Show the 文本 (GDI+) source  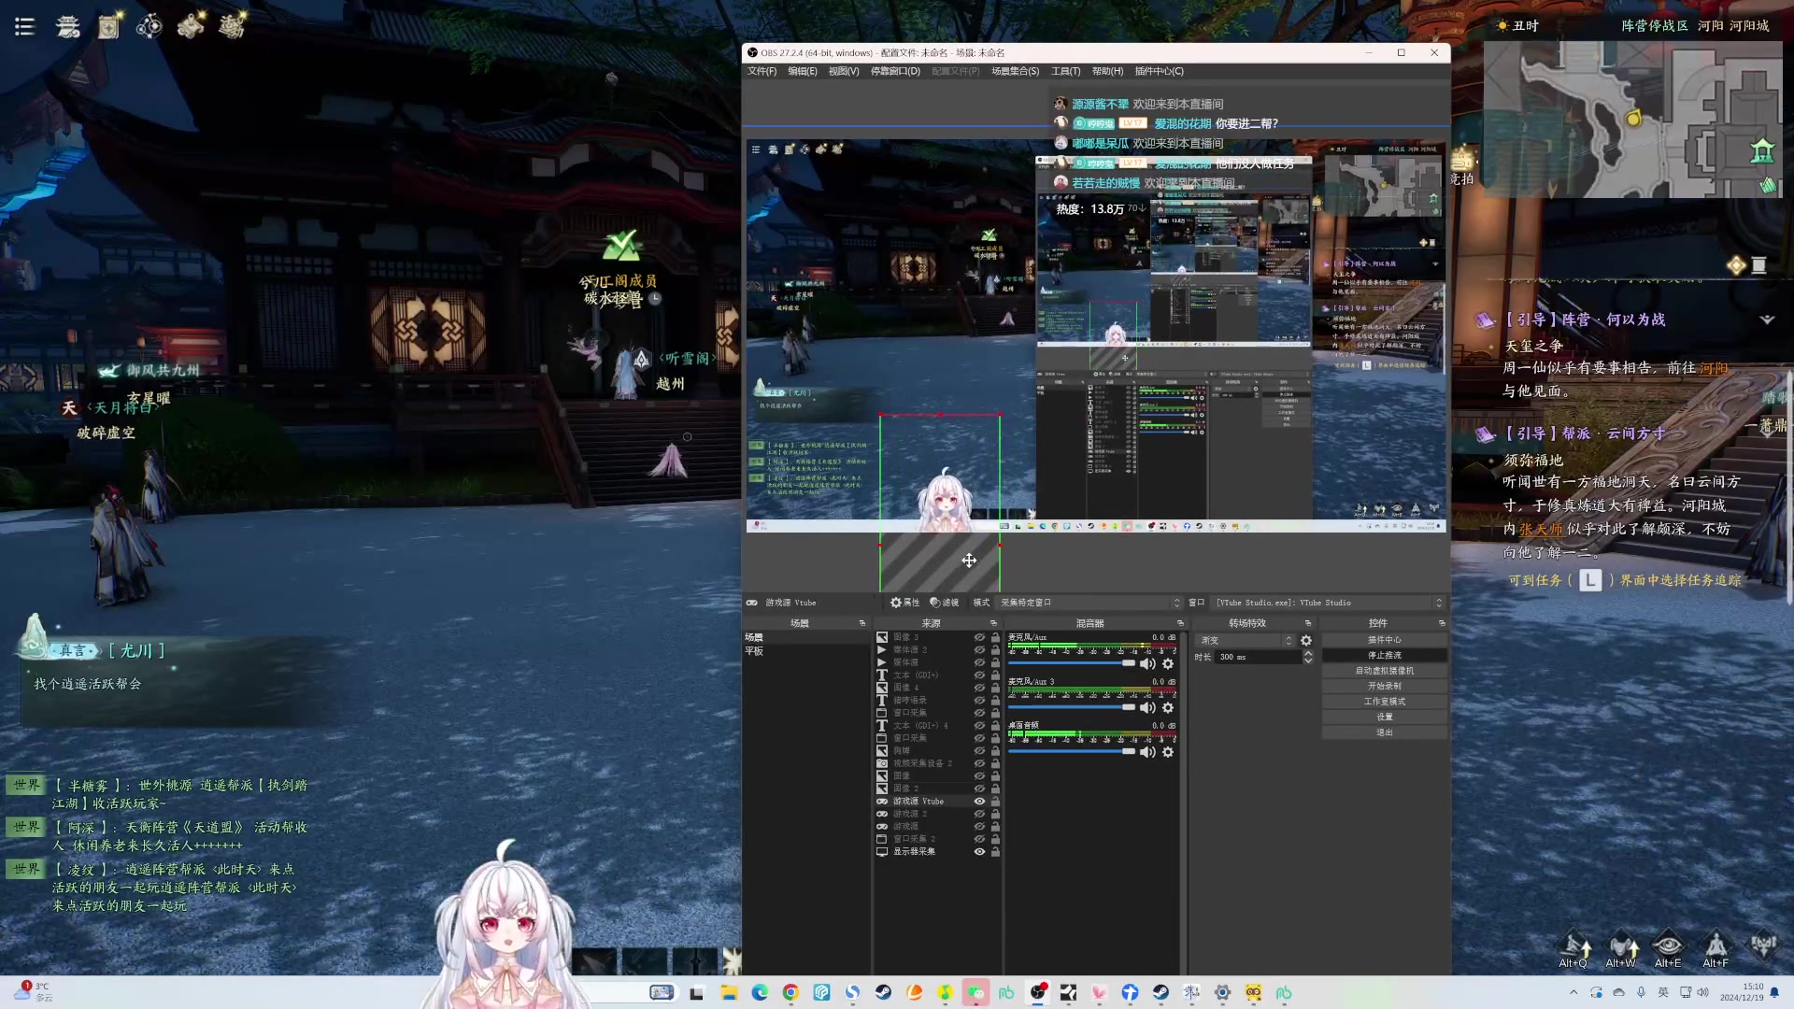pos(979,675)
